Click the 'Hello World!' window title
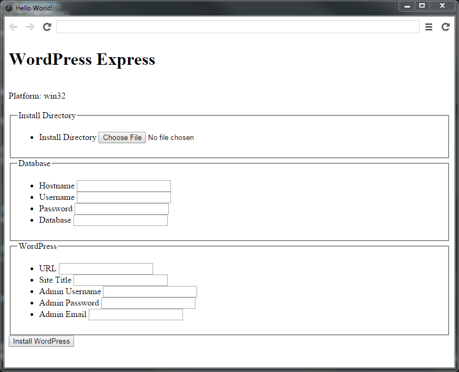This screenshot has width=459, height=372. click(x=34, y=8)
